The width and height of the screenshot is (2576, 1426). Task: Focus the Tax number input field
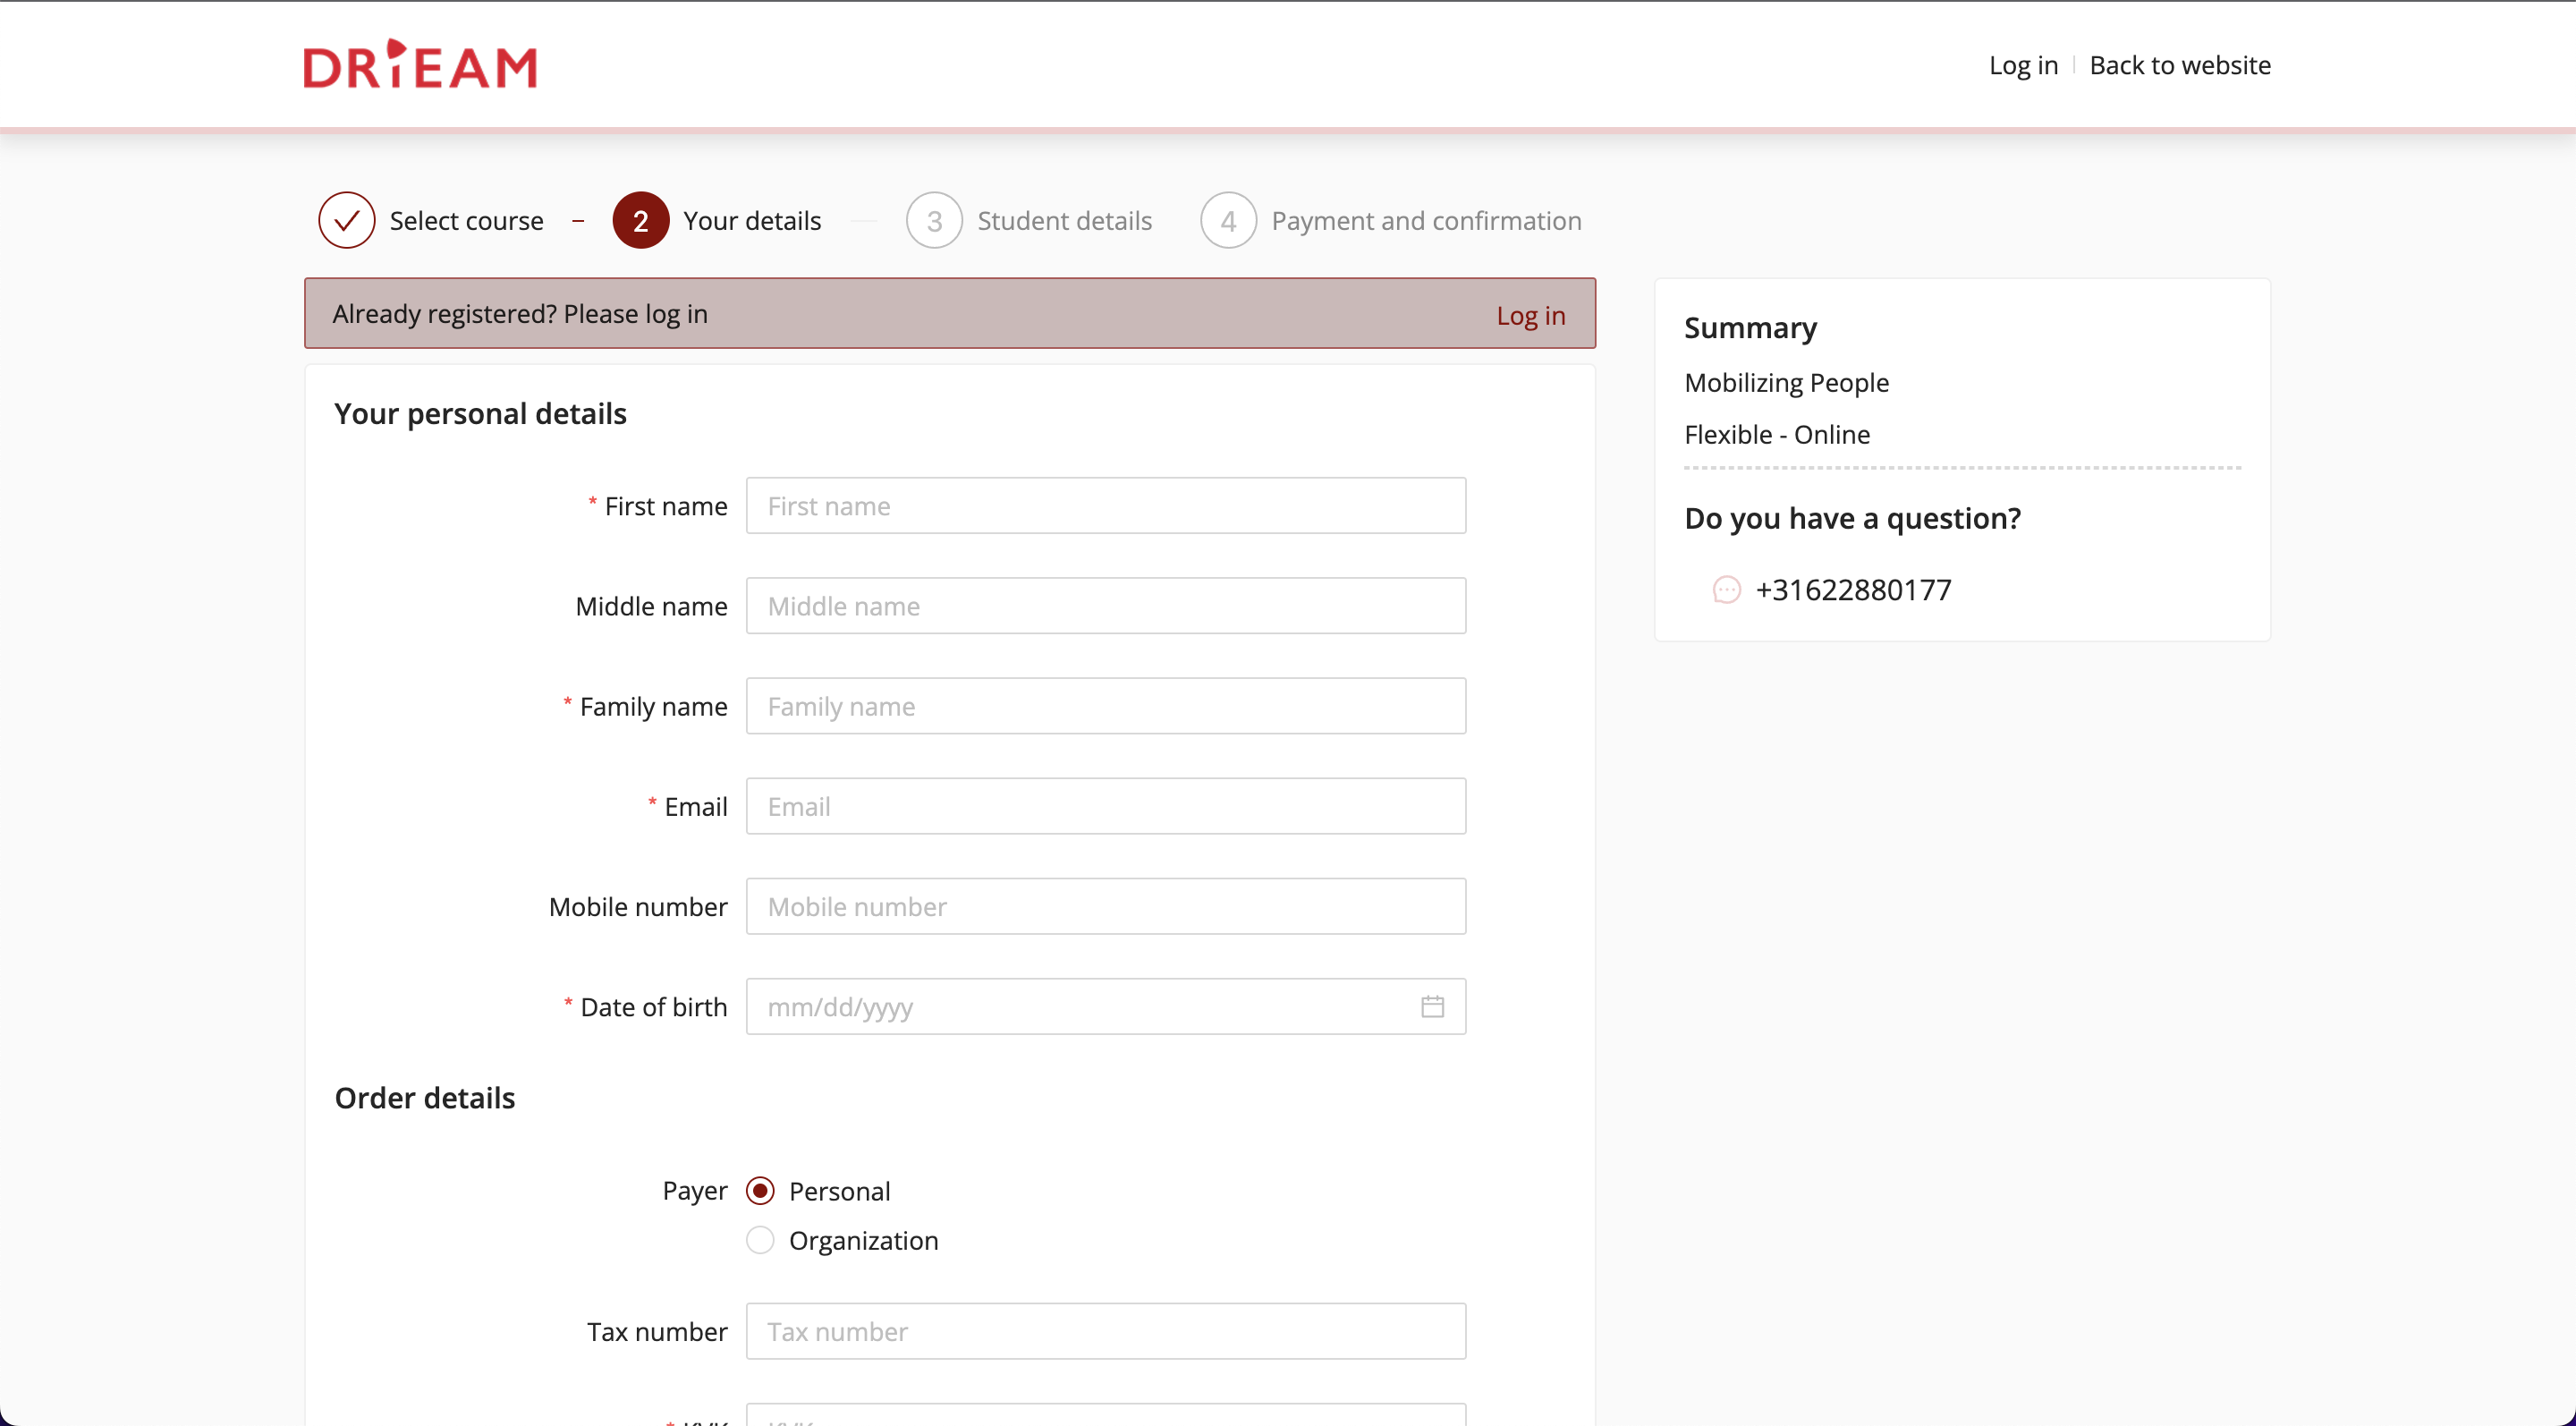(1106, 1331)
